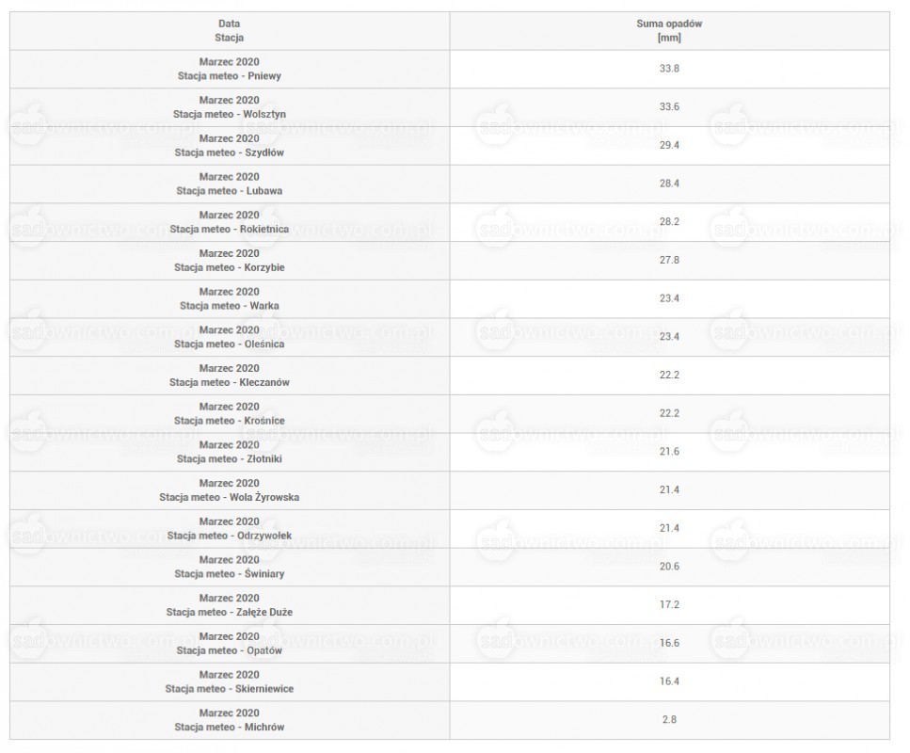Click the 16.4 value for Skierniewice
The image size is (910, 753).
[x=669, y=681]
